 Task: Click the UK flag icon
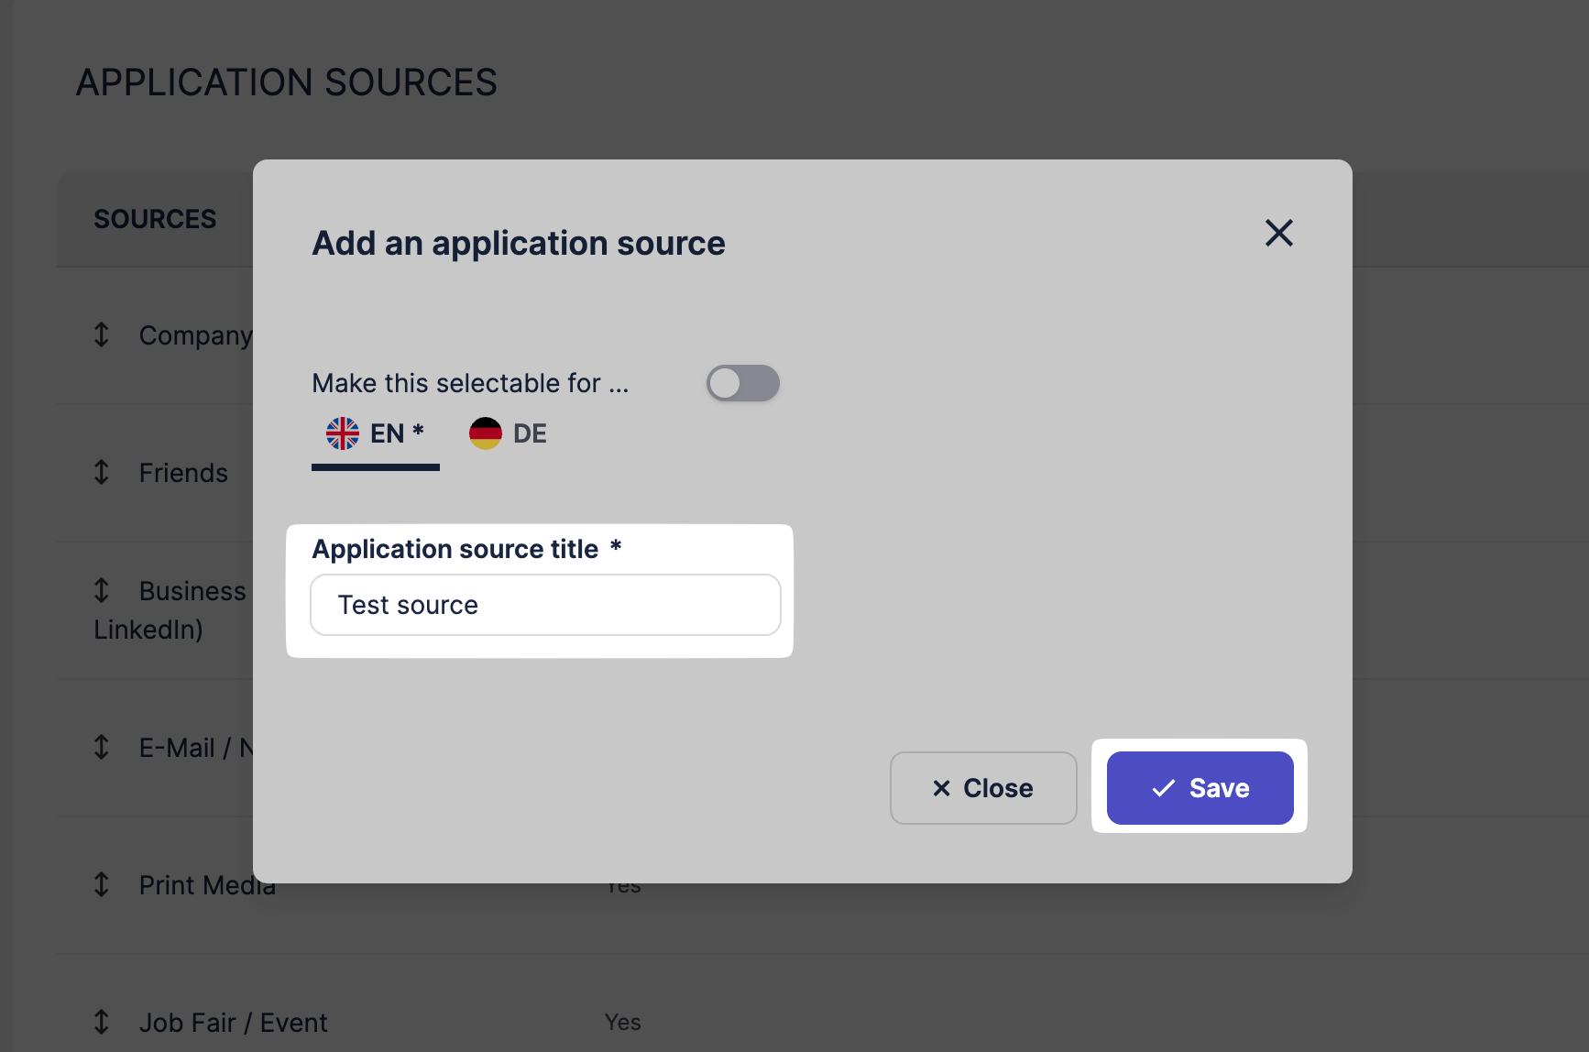click(x=343, y=433)
